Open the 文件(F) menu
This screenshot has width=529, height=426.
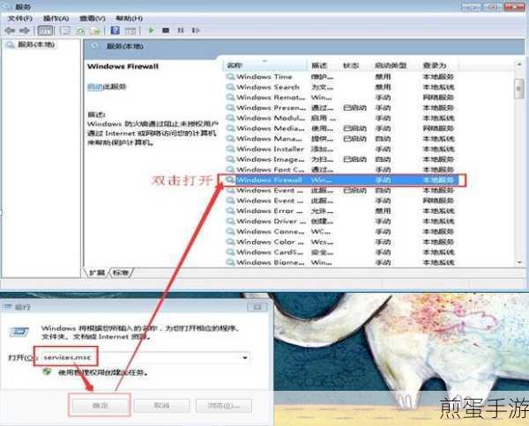[20, 18]
